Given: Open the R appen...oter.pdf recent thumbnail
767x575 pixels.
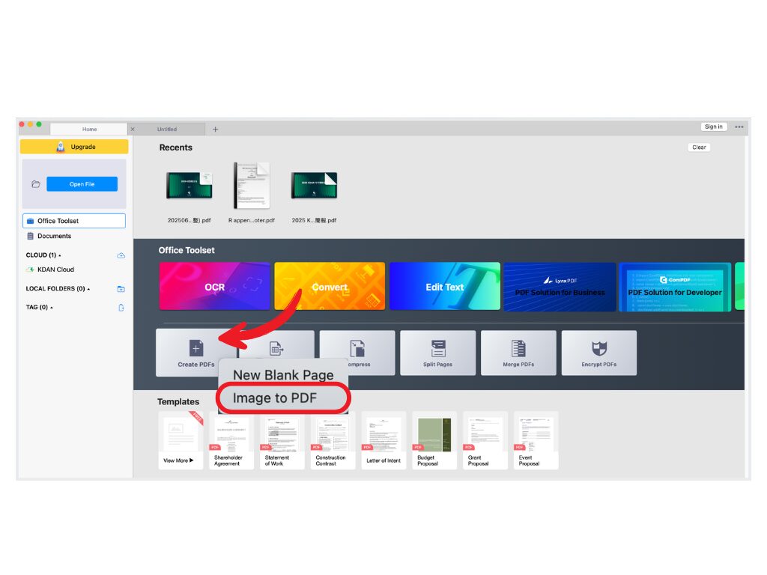Looking at the screenshot, I should (x=251, y=186).
